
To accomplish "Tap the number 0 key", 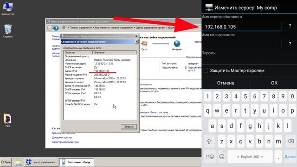I will click(x=292, y=96).
